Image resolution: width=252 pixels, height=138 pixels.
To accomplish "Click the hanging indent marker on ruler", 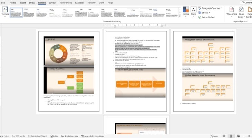I will point(115,26).
